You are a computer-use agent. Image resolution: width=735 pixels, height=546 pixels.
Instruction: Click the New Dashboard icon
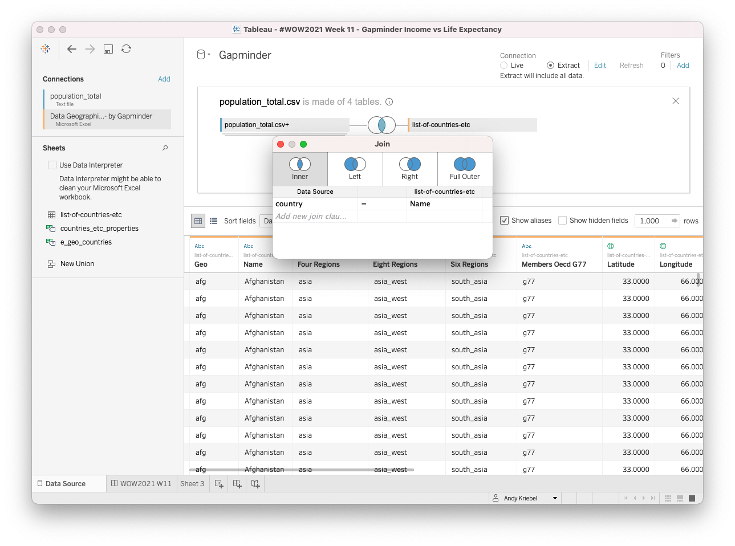(237, 484)
